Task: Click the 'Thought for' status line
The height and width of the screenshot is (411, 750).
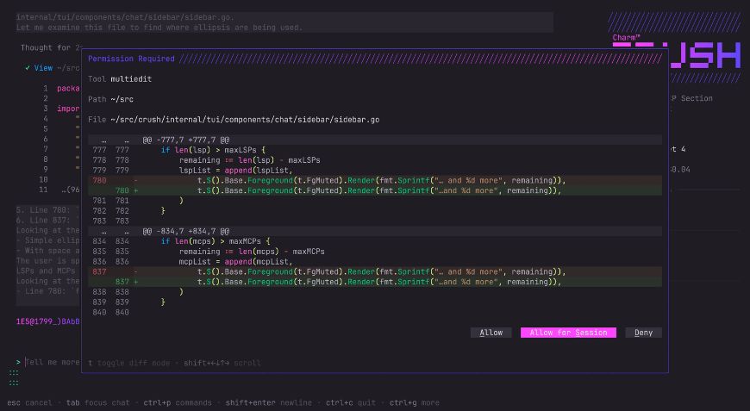Action: pos(51,47)
